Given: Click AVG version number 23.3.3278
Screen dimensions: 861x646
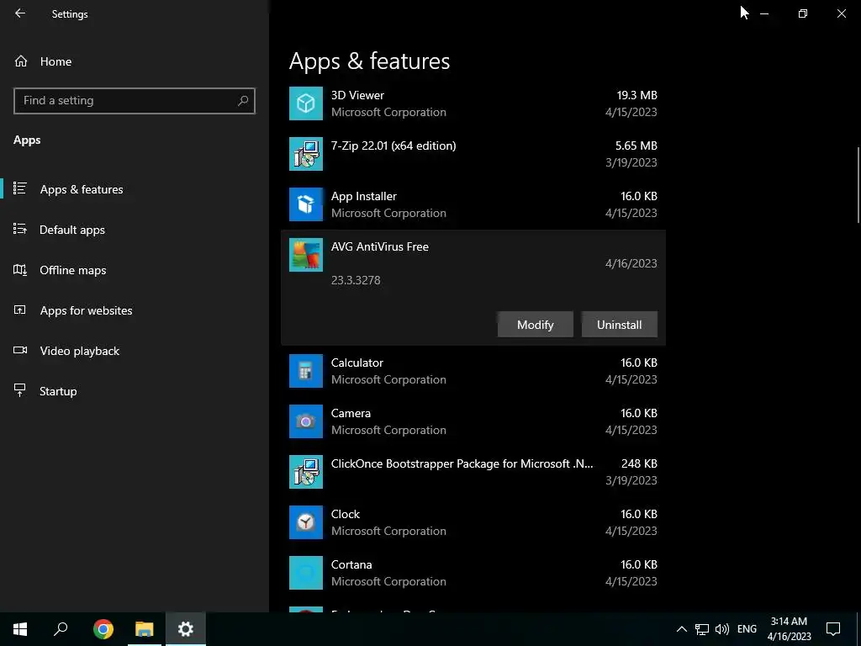Looking at the screenshot, I should pos(356,280).
